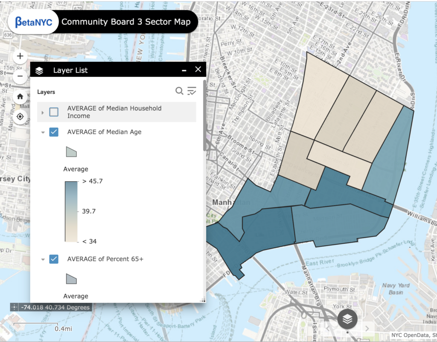Click the my location crosshair icon
Screen dimensions: 437x342
20,116
